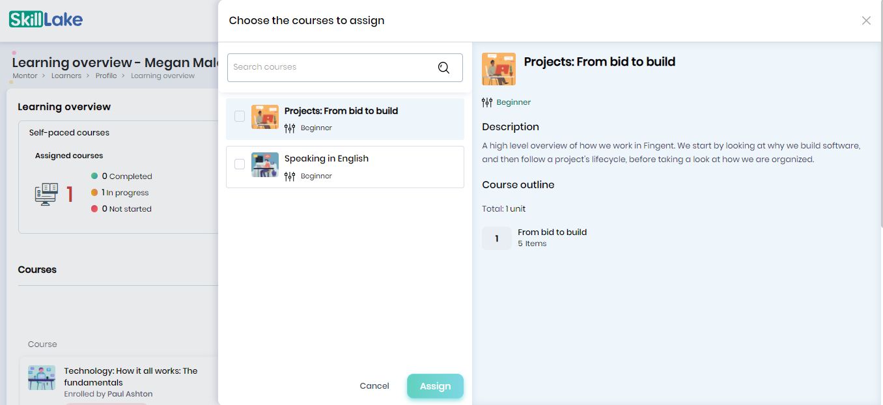Click the assigned courses computer icon
Image resolution: width=883 pixels, height=405 pixels.
click(46, 194)
